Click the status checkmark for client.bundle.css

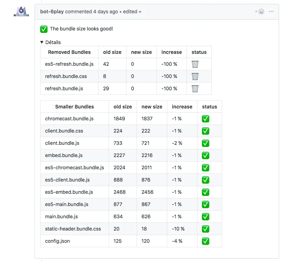pos(205,131)
